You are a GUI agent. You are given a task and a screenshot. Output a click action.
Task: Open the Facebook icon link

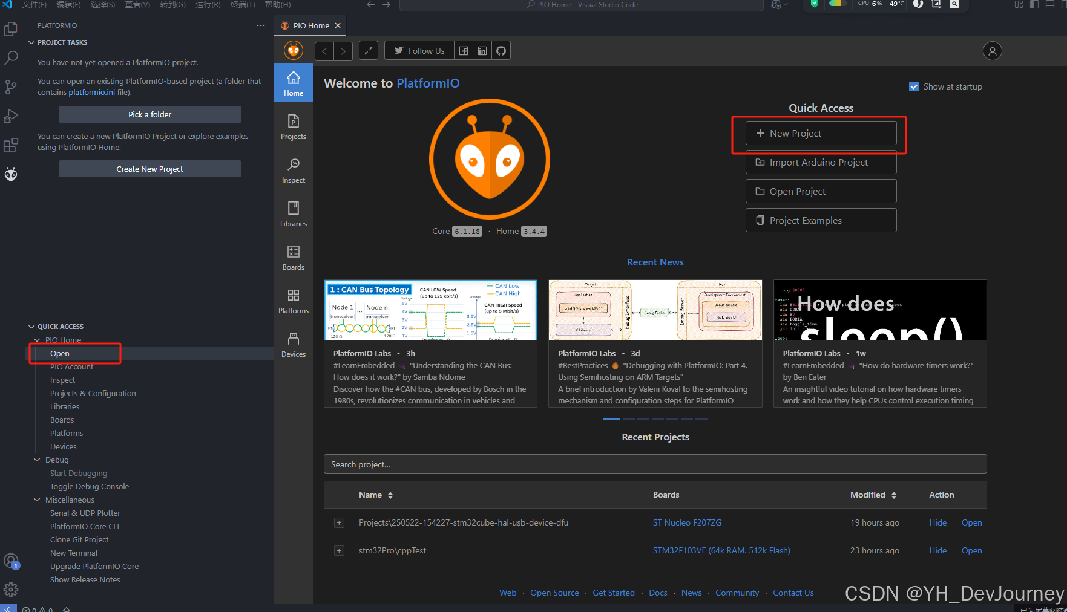pyautogui.click(x=464, y=51)
